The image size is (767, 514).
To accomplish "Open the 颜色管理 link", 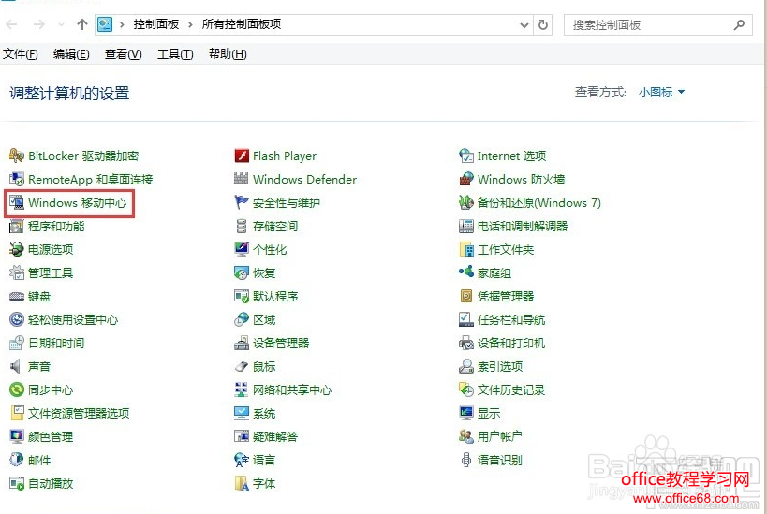I will point(51,436).
